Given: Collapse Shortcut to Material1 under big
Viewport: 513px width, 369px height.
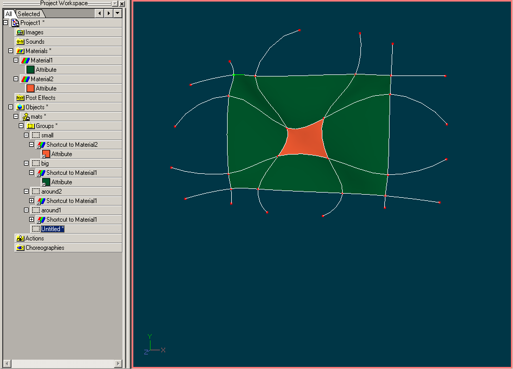Looking at the screenshot, I should [32, 173].
